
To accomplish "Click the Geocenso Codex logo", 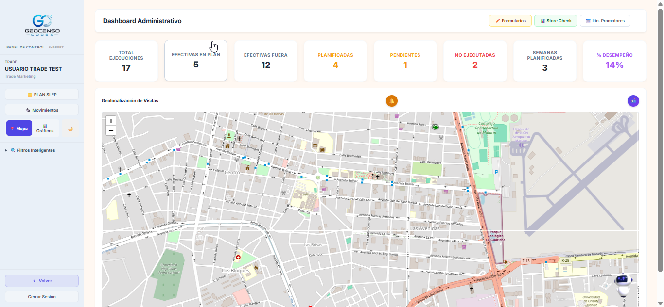I will (x=42, y=26).
